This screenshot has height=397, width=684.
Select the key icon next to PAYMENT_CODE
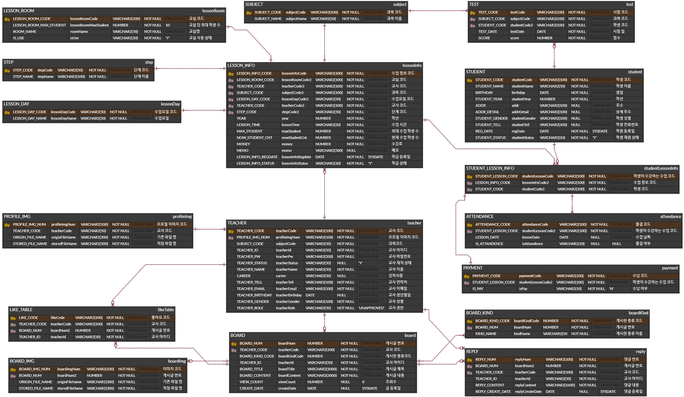tap(467, 276)
